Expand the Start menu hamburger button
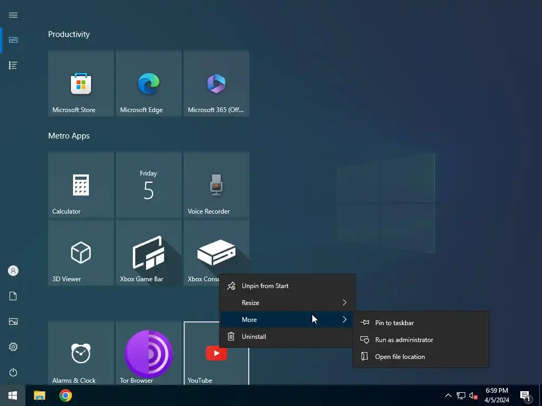This screenshot has width=542, height=406. (x=13, y=15)
